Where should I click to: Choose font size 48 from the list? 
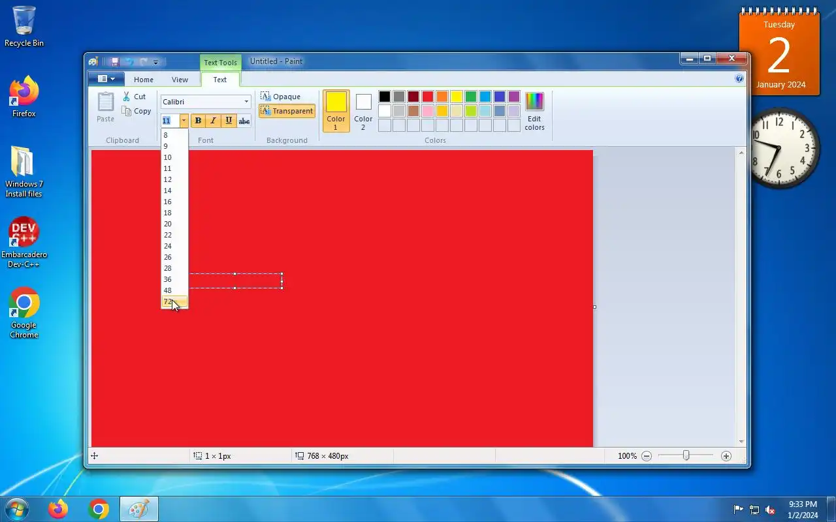[174, 290]
